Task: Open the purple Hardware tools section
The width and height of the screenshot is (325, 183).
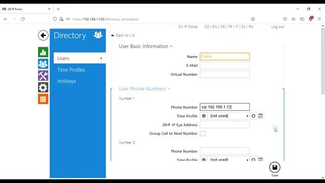Action: tap(43, 76)
